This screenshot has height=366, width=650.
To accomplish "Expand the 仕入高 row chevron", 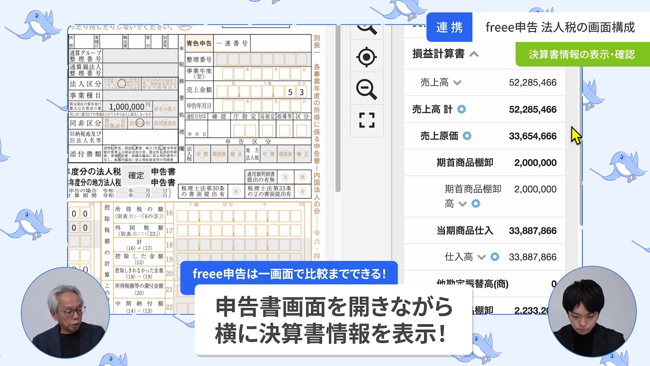I will click(x=481, y=258).
